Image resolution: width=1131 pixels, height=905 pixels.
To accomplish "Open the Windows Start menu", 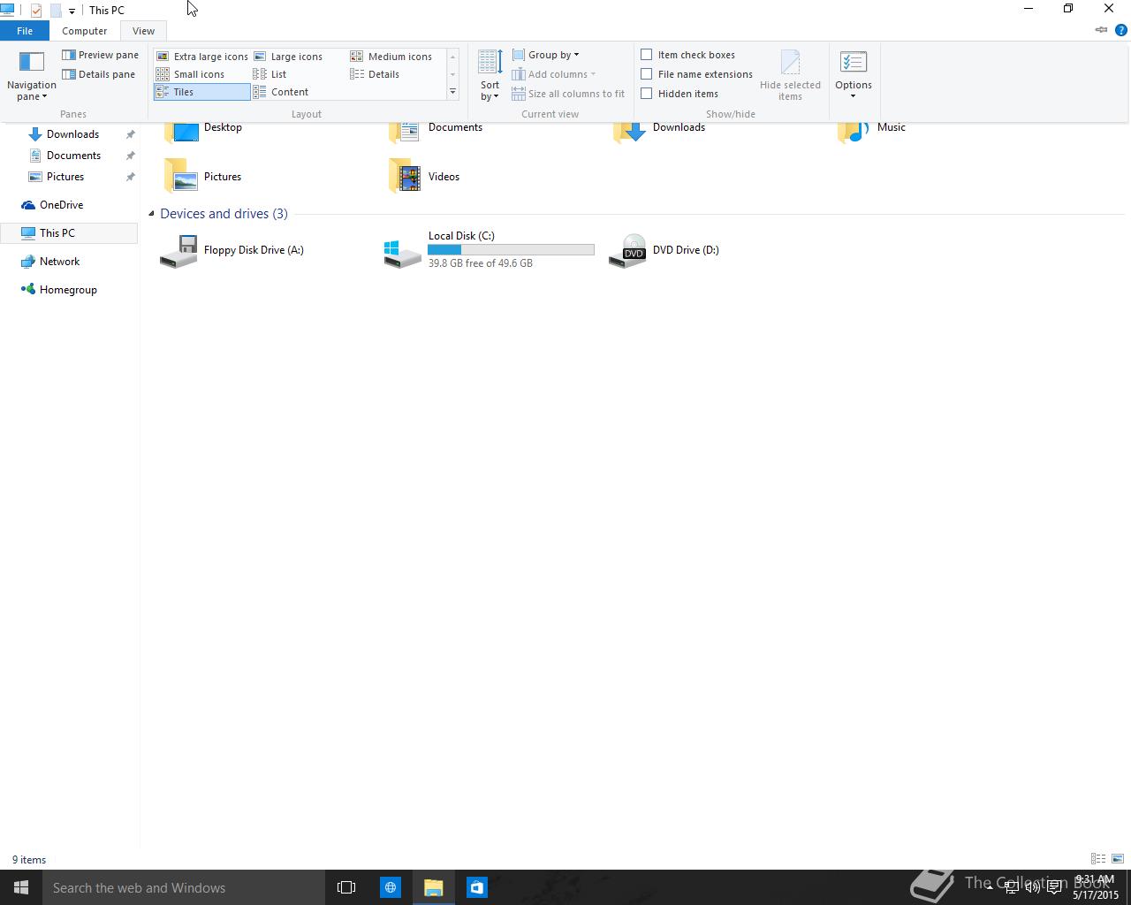I will point(21,887).
